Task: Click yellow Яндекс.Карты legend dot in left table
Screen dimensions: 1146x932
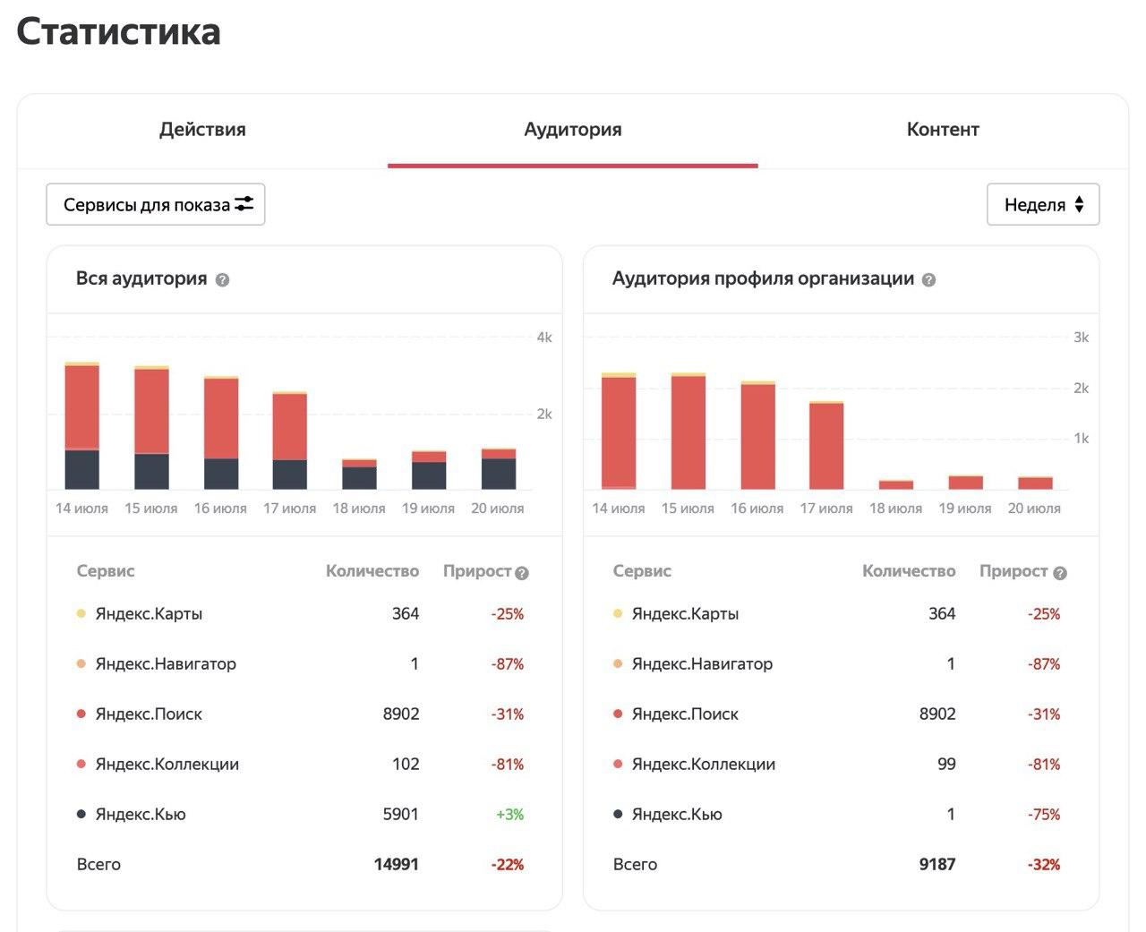Action: 81,614
